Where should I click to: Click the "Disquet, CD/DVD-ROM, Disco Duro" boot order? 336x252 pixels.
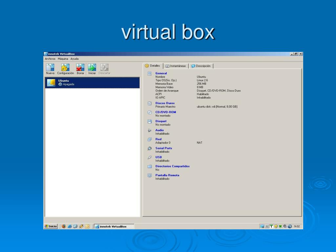coord(219,91)
